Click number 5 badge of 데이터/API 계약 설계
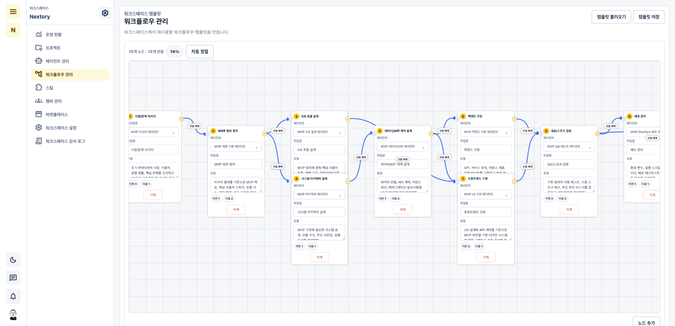 (x=380, y=131)
